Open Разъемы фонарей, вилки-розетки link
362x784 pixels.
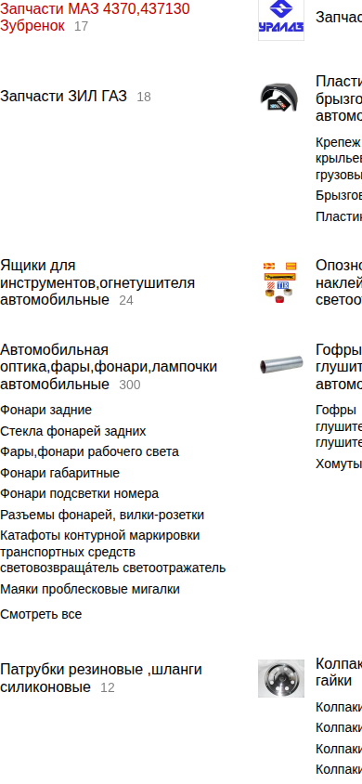point(102,515)
